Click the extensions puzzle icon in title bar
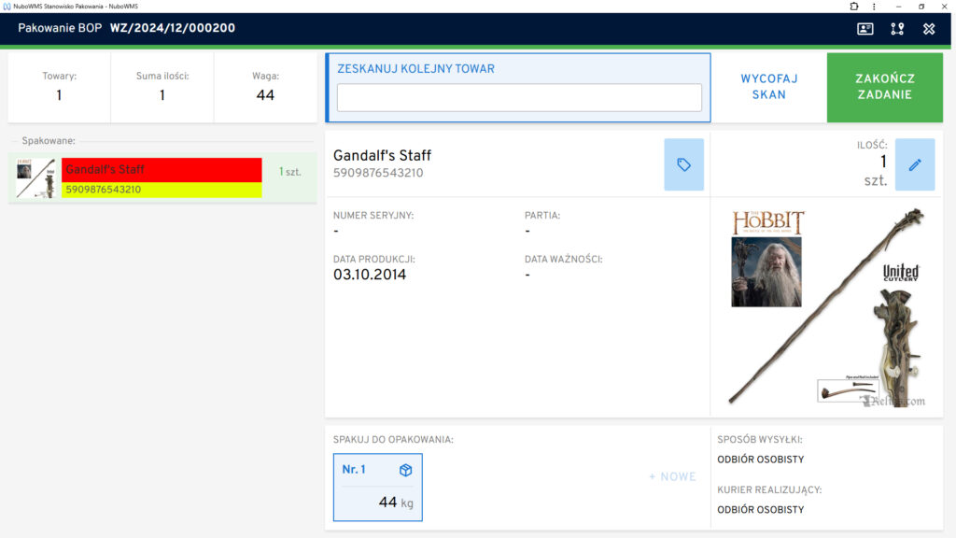This screenshot has height=538, width=956. [854, 6]
